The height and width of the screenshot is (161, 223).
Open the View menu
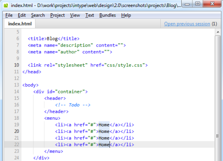(75, 15)
